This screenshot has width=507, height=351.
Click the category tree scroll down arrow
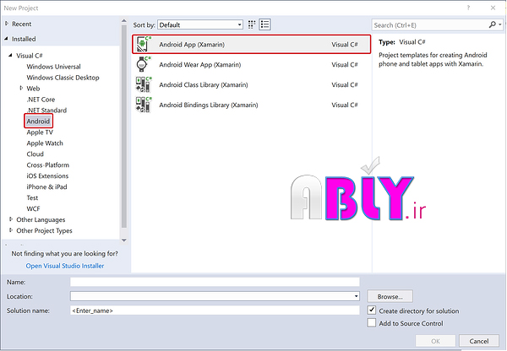pos(124,240)
